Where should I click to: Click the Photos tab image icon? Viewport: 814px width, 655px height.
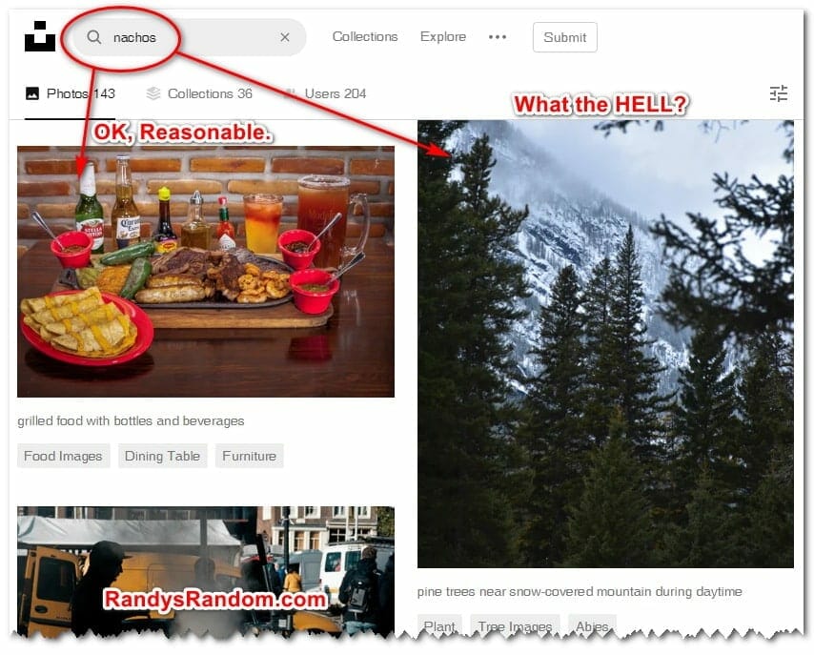(32, 93)
